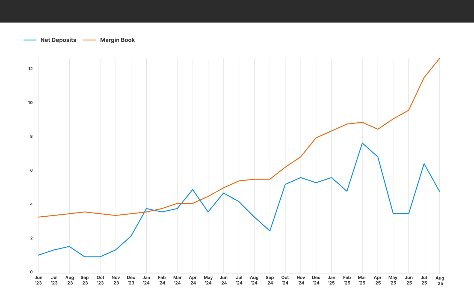
Task: Click the orange Margin Book legend line swatch
Action: 90,40
